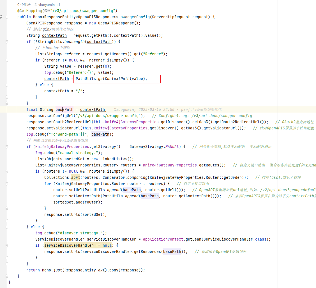Collapse the manual strategy if block
The width and height of the screenshot is (316, 288).
point(6,147)
